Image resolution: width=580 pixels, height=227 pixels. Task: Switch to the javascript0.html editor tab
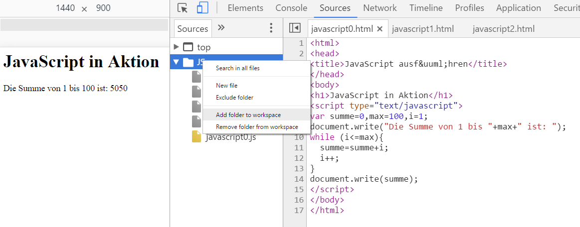pos(343,29)
